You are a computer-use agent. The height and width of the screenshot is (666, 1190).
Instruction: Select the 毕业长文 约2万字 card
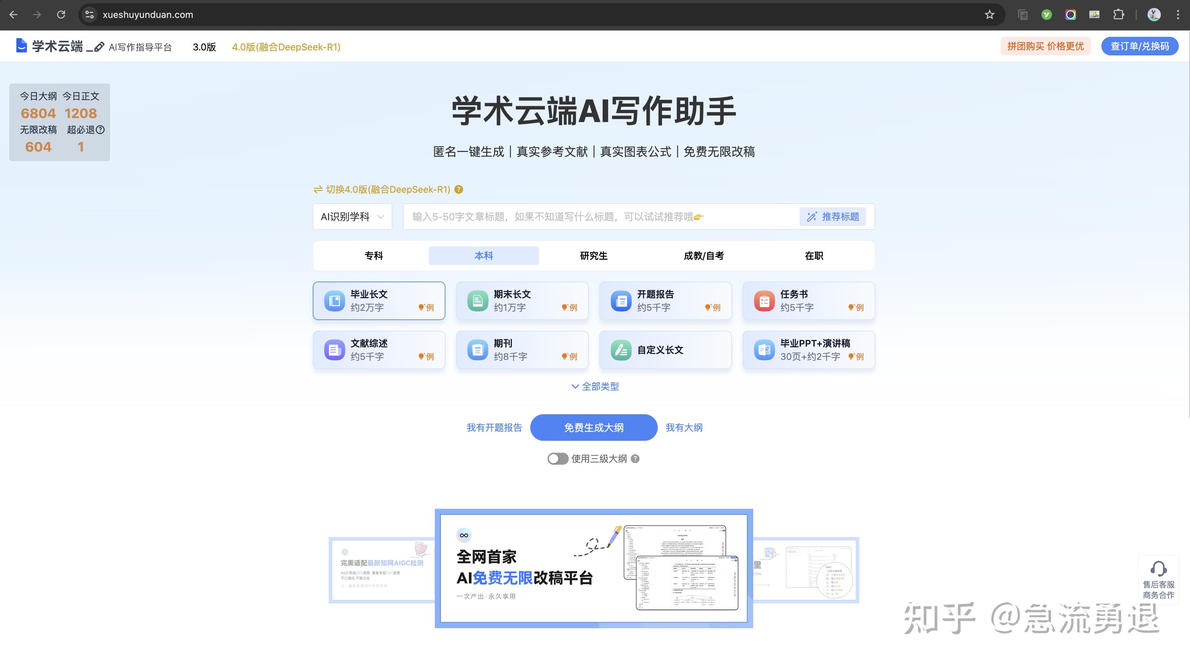click(x=379, y=301)
